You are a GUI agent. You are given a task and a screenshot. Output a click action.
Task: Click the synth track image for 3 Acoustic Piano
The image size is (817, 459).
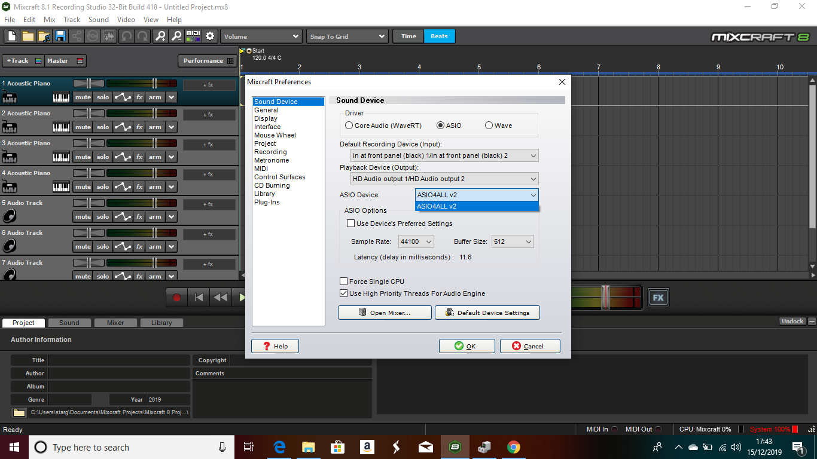click(x=10, y=157)
